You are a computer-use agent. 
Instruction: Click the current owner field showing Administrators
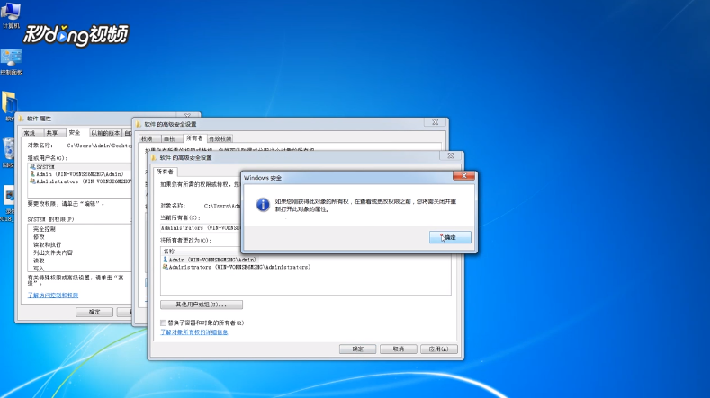click(x=201, y=228)
